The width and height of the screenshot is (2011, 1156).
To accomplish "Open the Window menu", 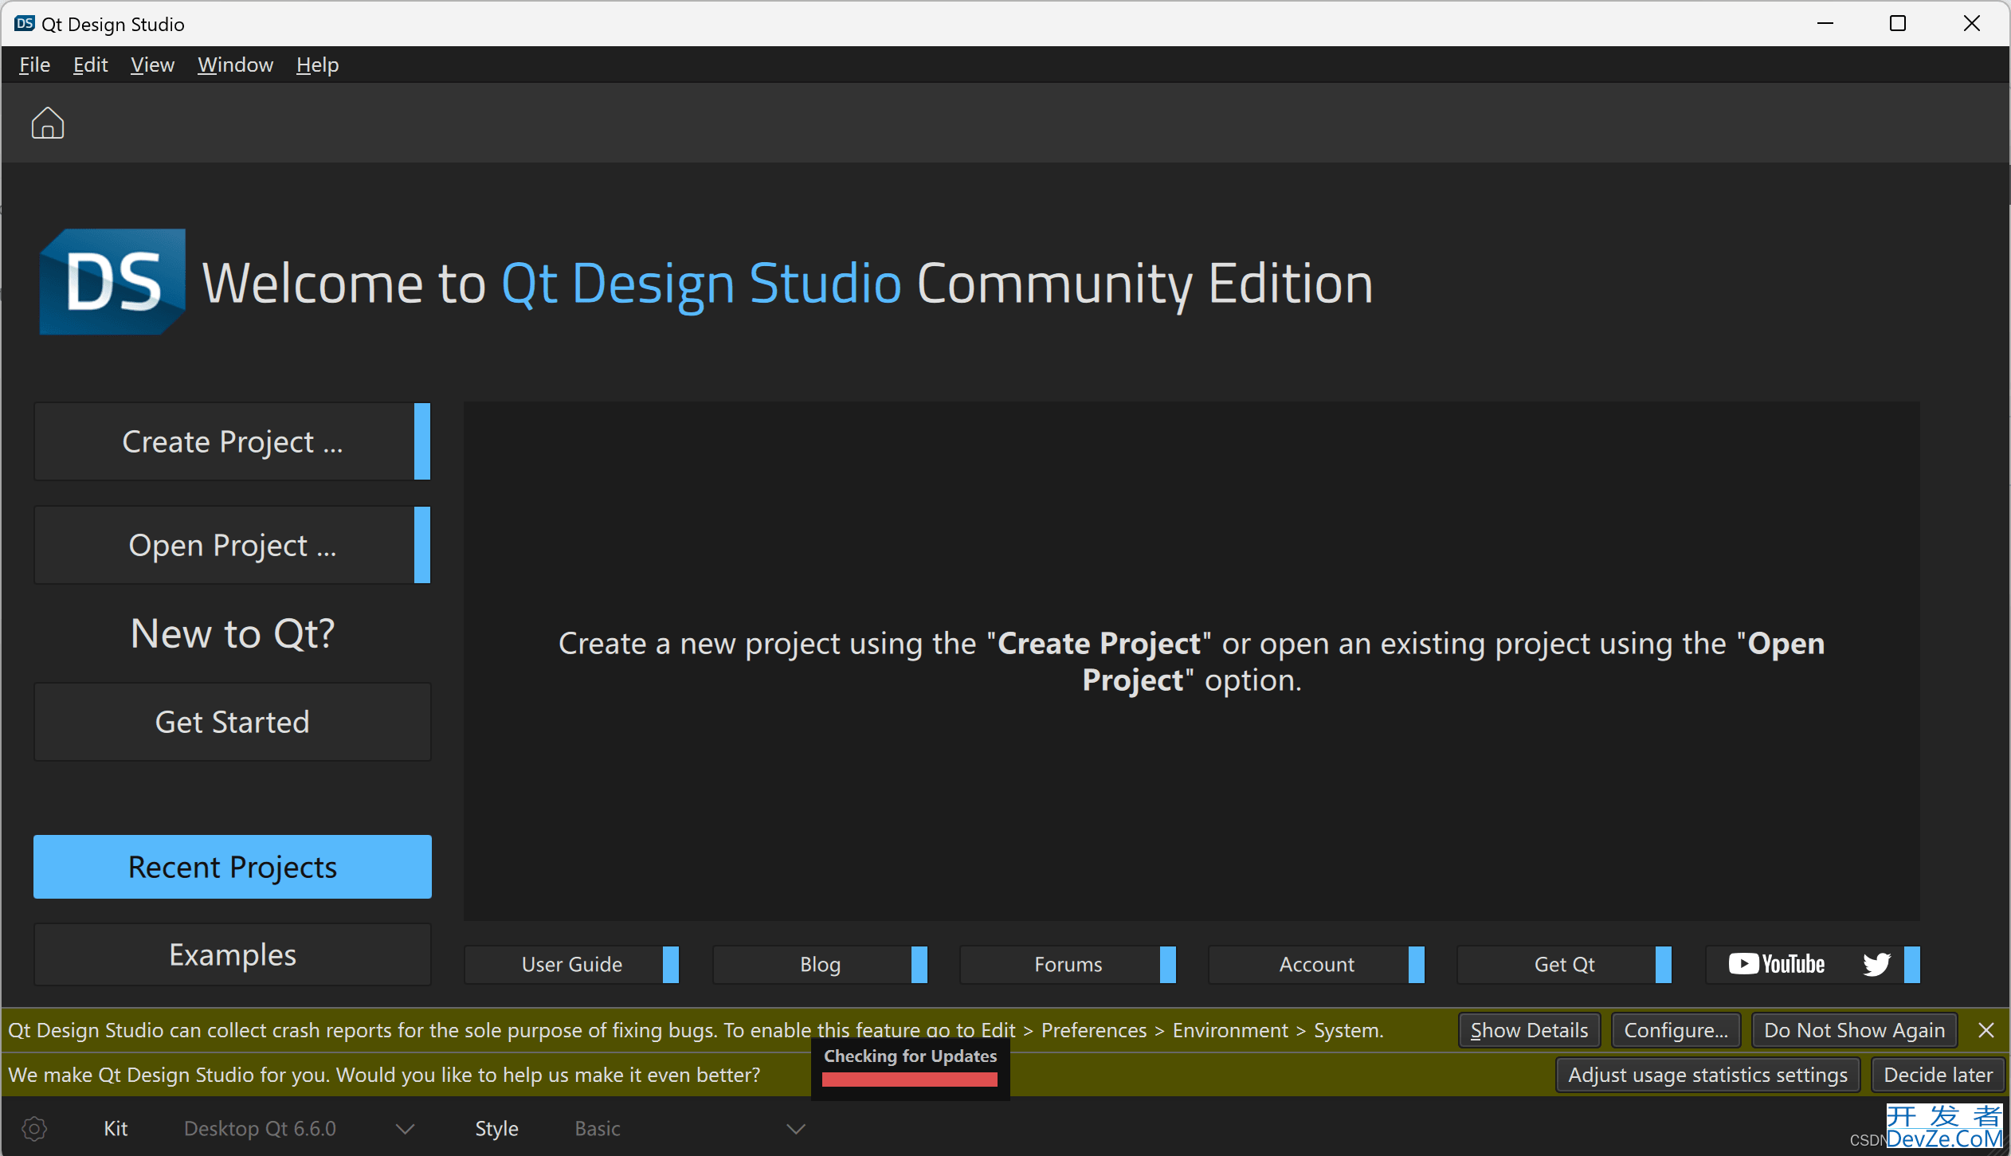I will [x=235, y=65].
